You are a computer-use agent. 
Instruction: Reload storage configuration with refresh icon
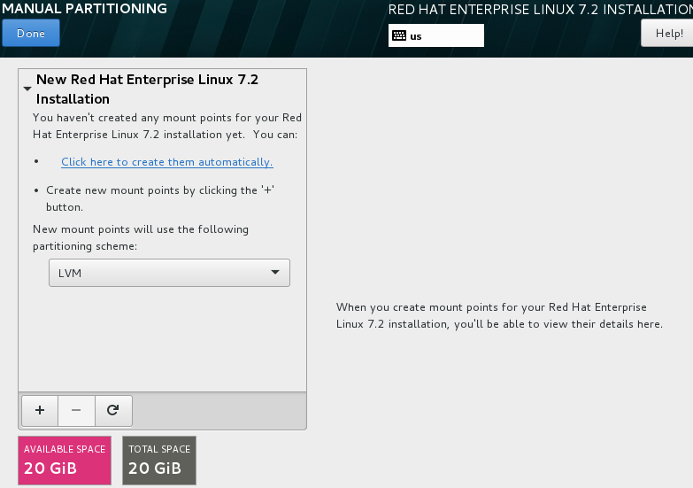pos(113,410)
